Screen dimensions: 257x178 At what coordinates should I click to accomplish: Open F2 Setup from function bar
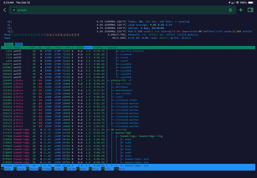click(18, 169)
